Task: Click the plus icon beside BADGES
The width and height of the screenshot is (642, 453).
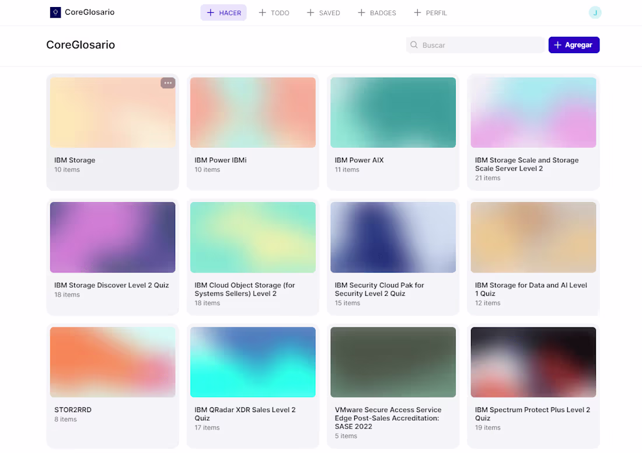Action: pos(361,13)
